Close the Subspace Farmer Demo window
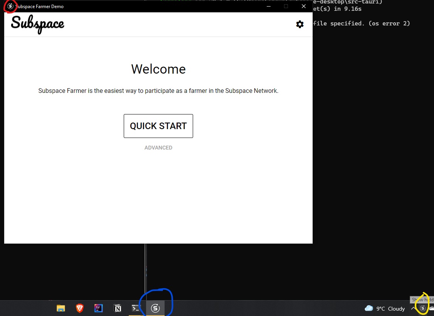 [x=303, y=6]
